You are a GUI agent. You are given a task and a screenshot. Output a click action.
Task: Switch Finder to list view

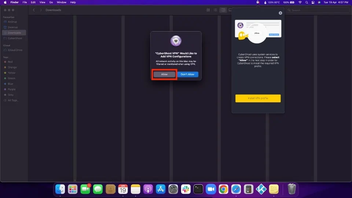coord(215,10)
